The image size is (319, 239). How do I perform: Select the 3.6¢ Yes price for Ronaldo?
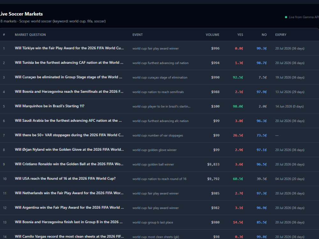tap(239, 164)
